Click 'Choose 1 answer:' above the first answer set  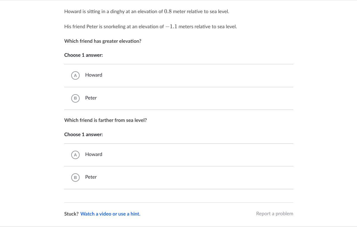point(84,55)
